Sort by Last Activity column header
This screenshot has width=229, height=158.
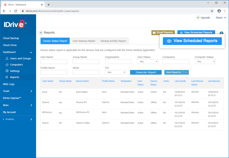180,81
